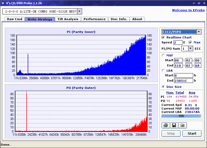Click the LBA Start field
The height and width of the screenshot is (148, 207).
pyautogui.click(x=183, y=75)
